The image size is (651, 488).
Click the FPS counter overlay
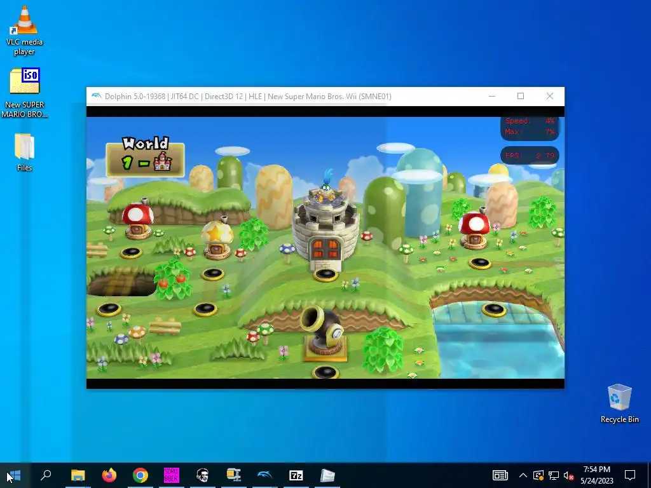(530, 156)
